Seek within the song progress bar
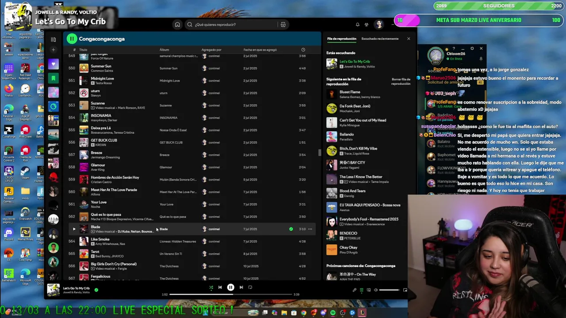566x318 pixels. pyautogui.click(x=230, y=295)
